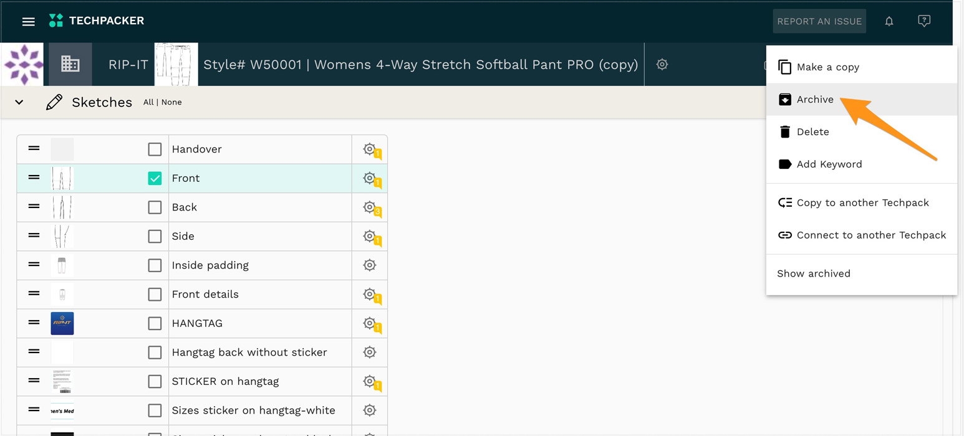This screenshot has height=436, width=964.
Task: Select the Inside padding checkbox
Action: 155,265
